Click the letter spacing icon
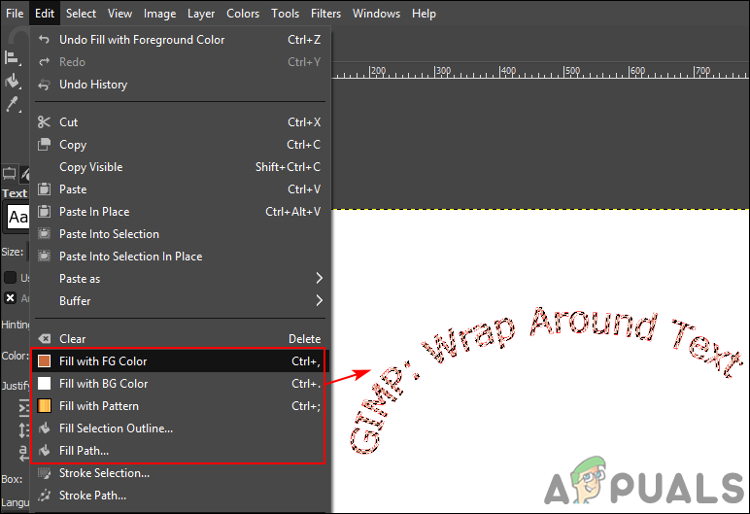The image size is (750, 514). 23,452
